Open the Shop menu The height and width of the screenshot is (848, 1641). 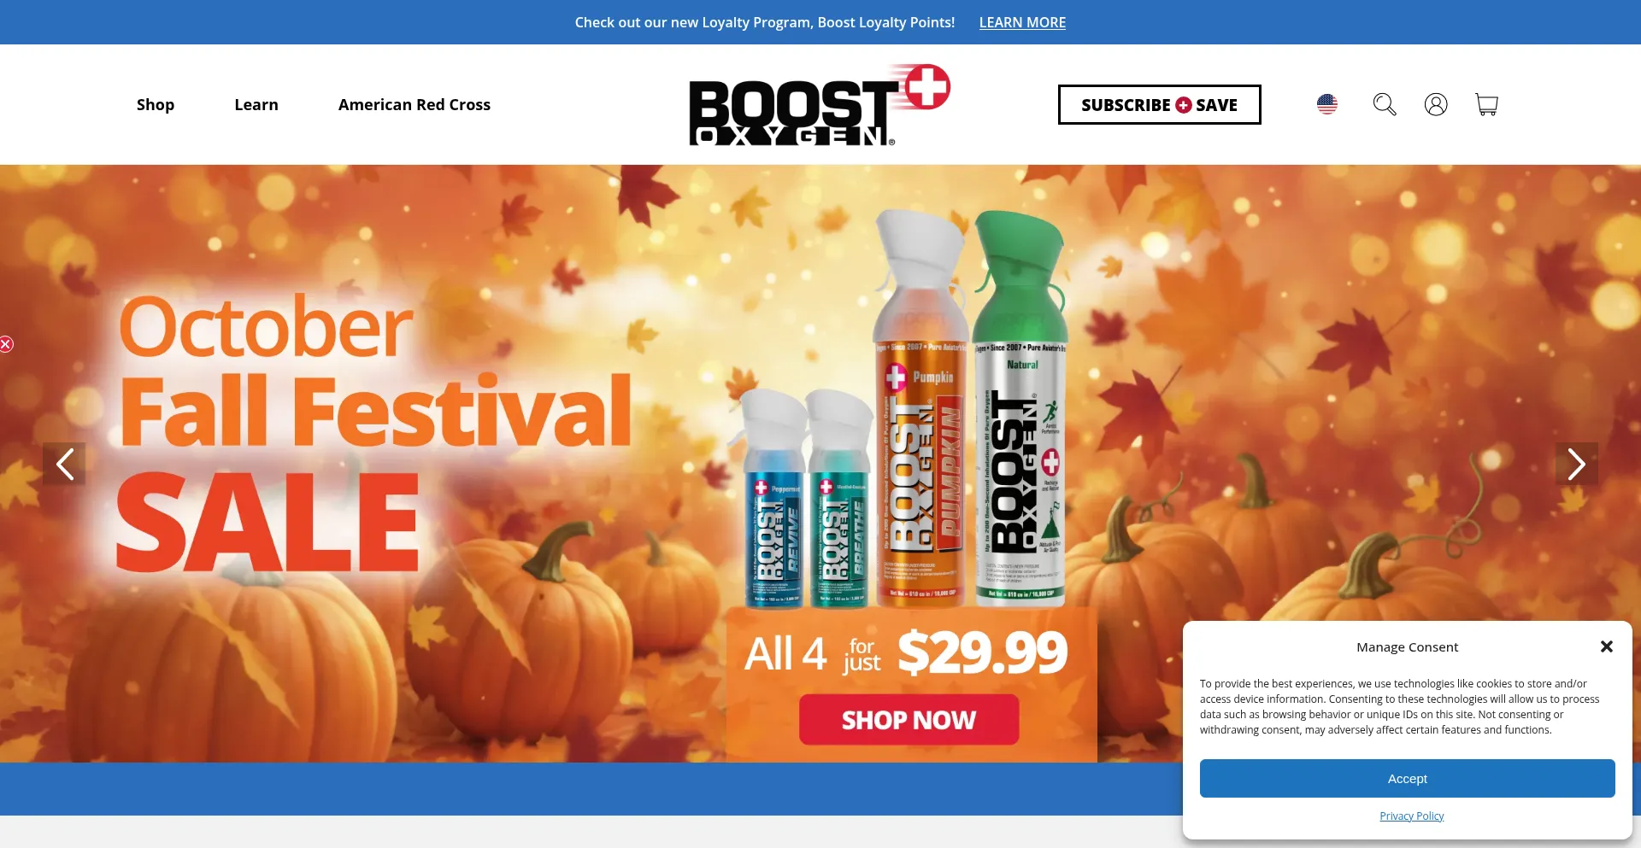[x=156, y=104]
